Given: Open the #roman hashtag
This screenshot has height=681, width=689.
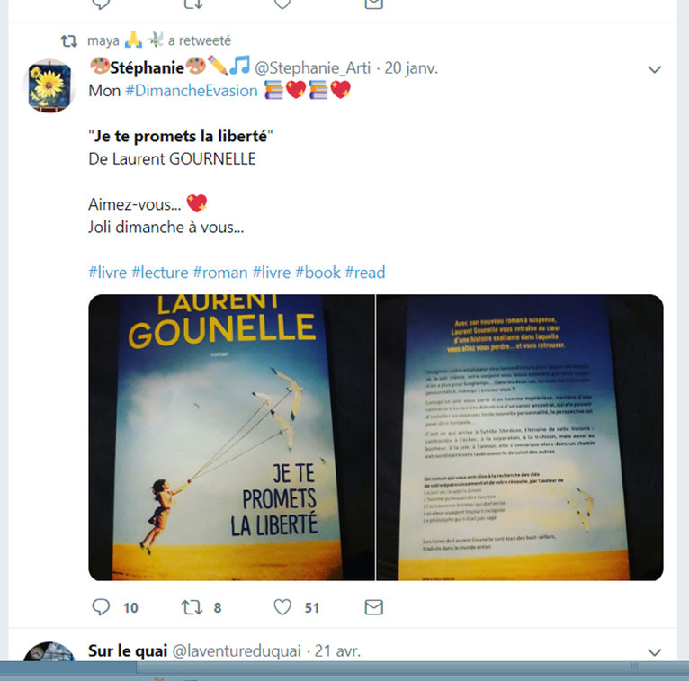Looking at the screenshot, I should click(220, 273).
